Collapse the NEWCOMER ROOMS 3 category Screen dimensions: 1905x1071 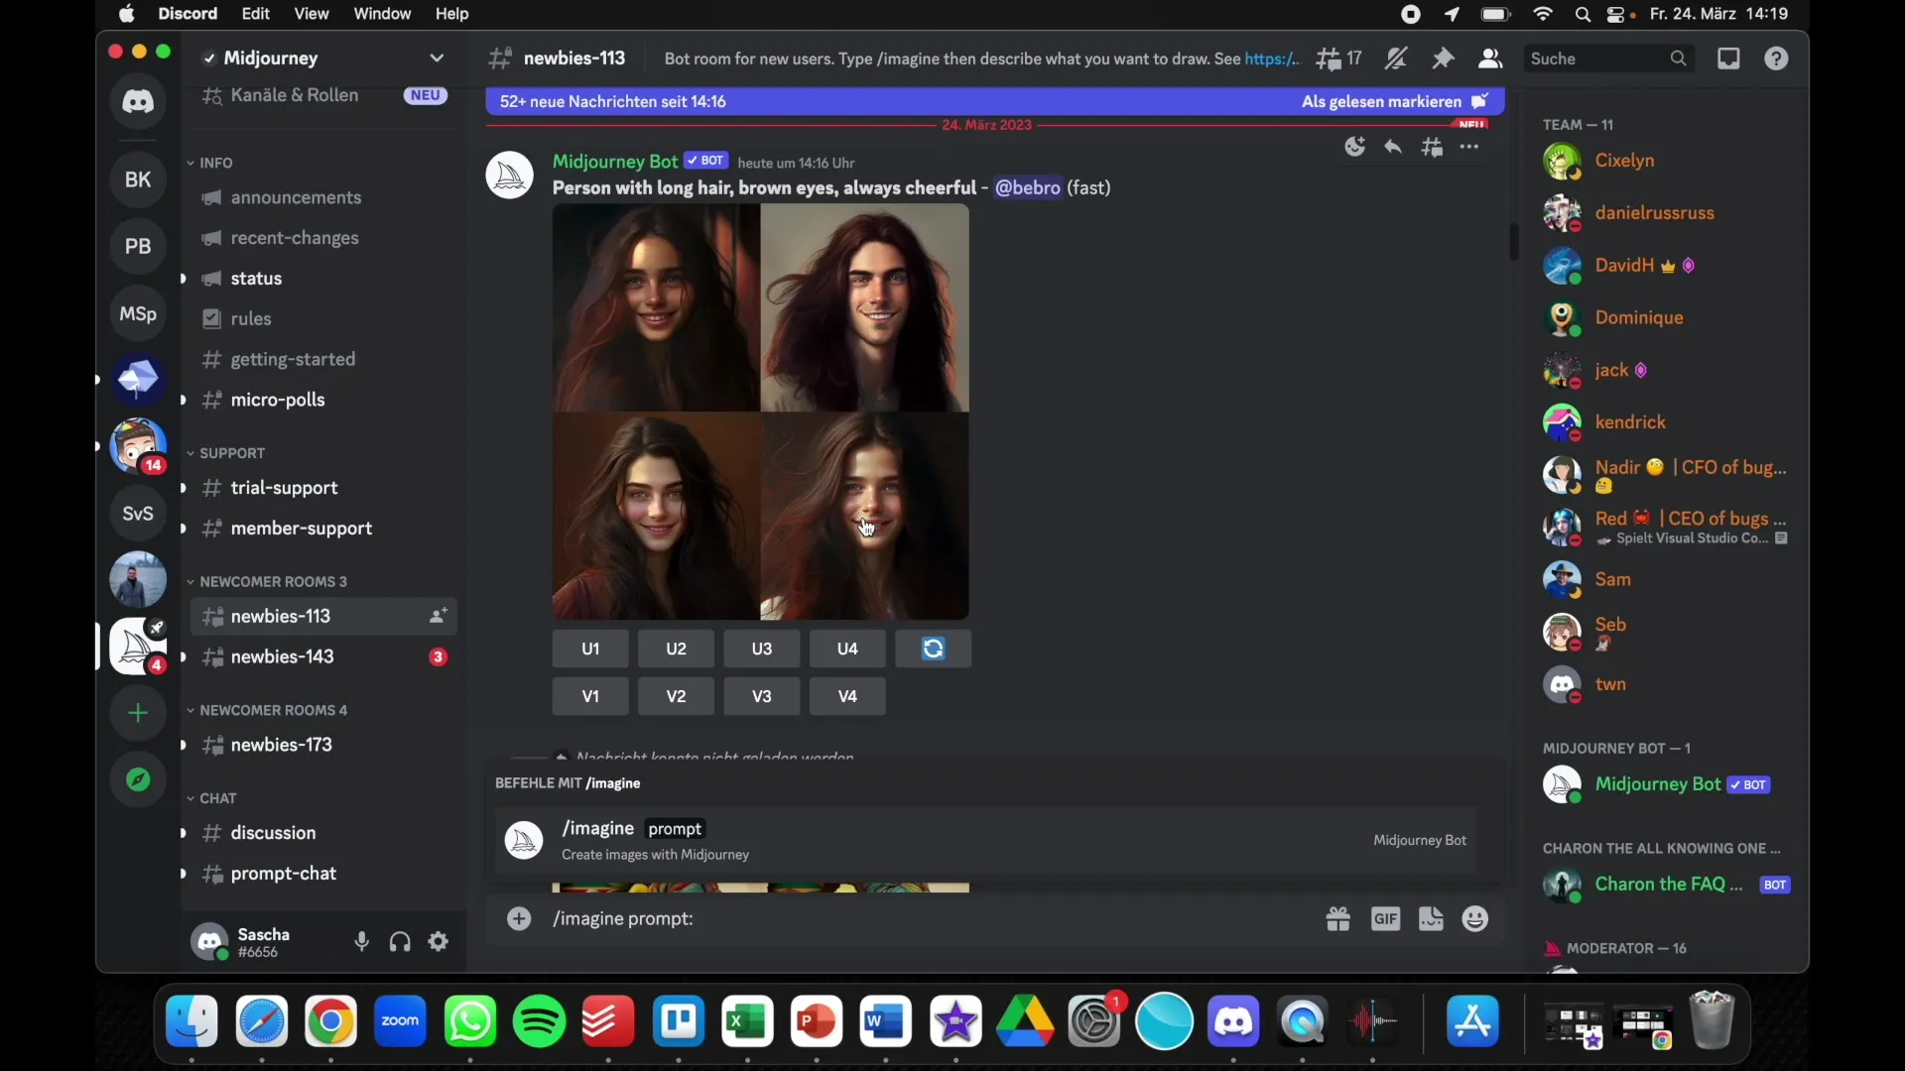268,582
